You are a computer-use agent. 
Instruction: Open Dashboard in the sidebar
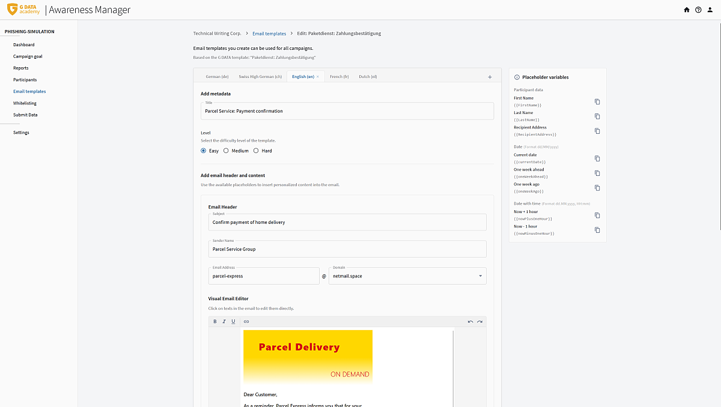(24, 45)
